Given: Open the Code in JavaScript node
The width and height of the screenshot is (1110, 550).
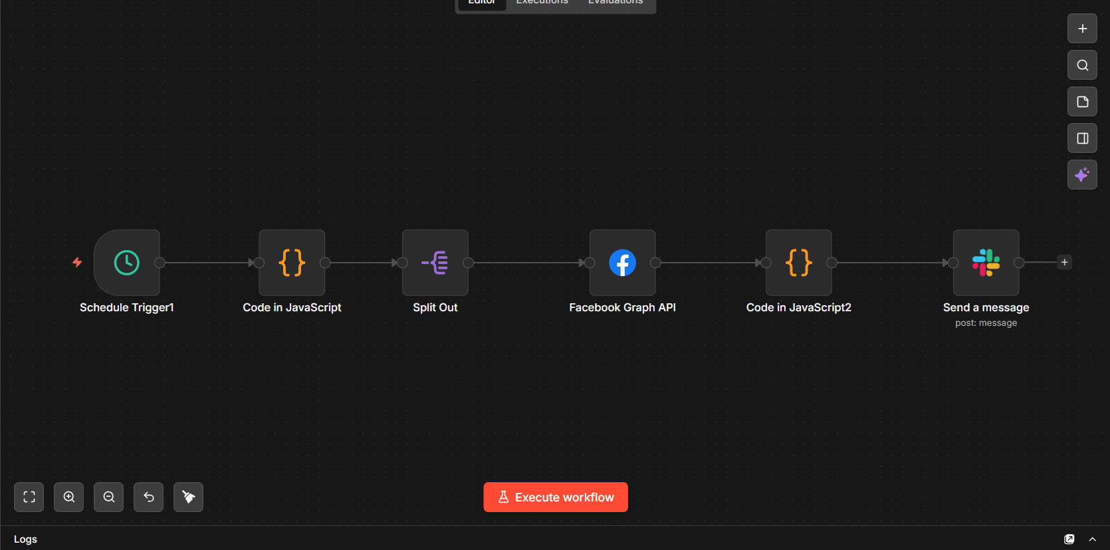Looking at the screenshot, I should (x=292, y=263).
